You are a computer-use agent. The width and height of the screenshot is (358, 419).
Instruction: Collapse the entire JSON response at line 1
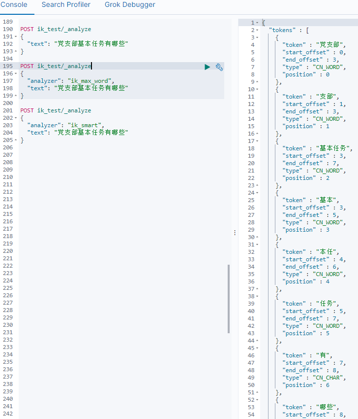(x=257, y=22)
